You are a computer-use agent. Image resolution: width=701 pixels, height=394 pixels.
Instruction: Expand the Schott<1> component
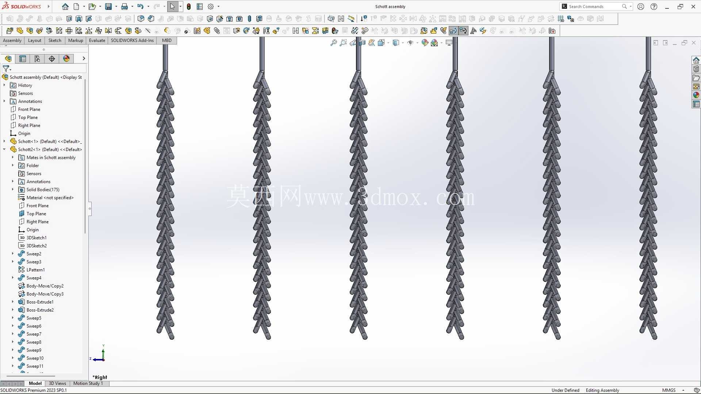pyautogui.click(x=4, y=141)
